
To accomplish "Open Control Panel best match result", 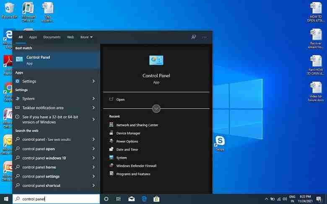I will tap(56, 60).
